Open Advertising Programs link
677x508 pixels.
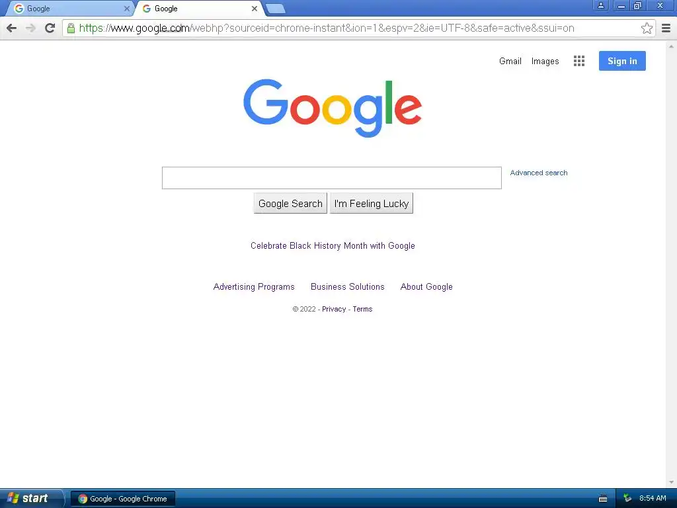tap(254, 287)
